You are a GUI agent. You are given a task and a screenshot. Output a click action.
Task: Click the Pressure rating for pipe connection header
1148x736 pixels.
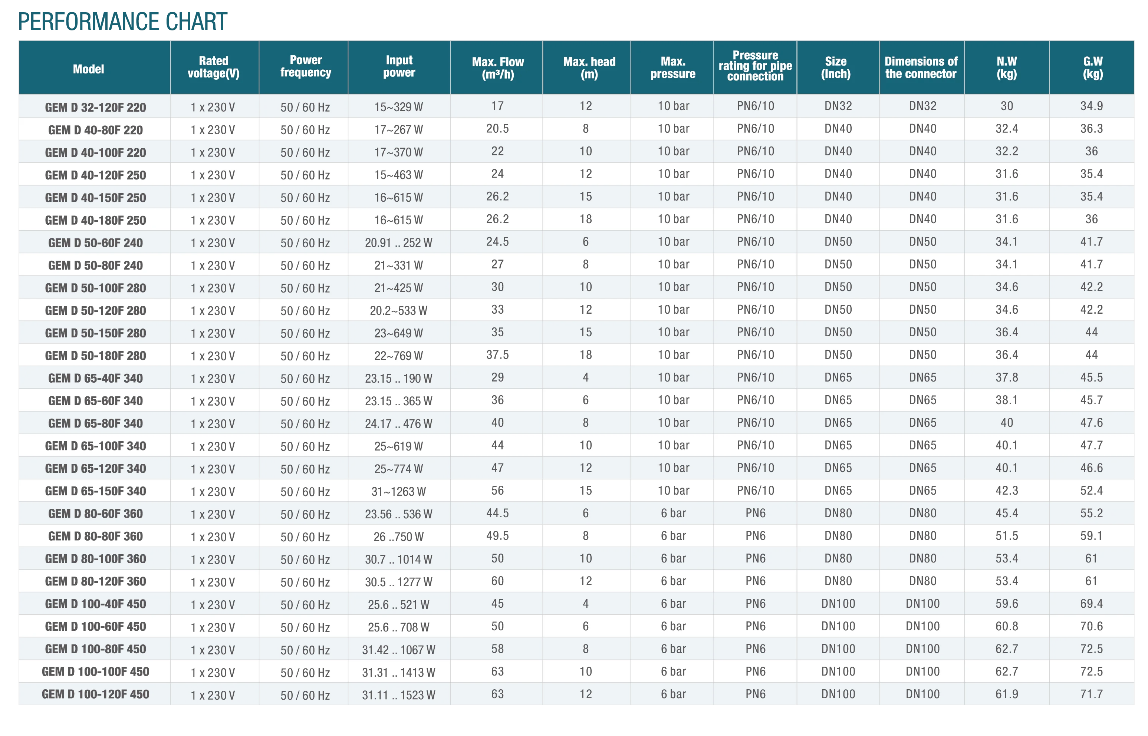point(755,66)
